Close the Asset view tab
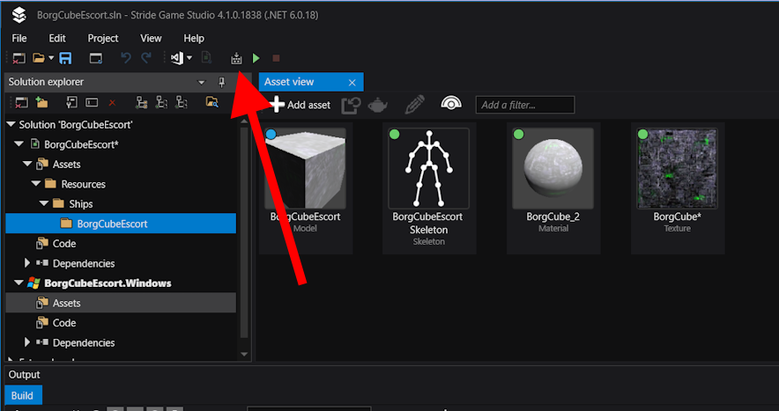This screenshot has height=411, width=779. click(x=352, y=83)
